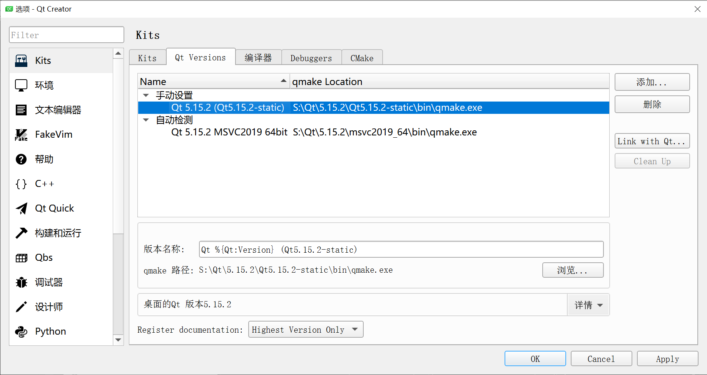707x375 pixels.
Task: Click the Cancel button
Action: [x=601, y=359]
